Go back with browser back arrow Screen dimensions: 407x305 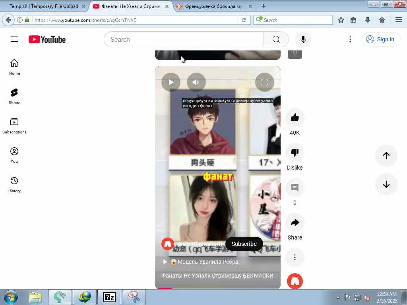pyautogui.click(x=8, y=20)
